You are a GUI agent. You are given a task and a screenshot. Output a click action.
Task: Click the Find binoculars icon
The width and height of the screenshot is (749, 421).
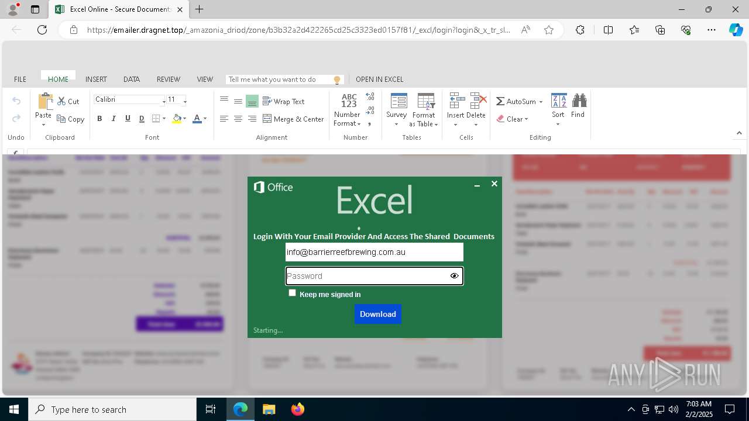(579, 101)
